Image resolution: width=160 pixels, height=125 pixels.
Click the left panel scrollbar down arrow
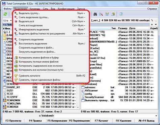coord(78,107)
